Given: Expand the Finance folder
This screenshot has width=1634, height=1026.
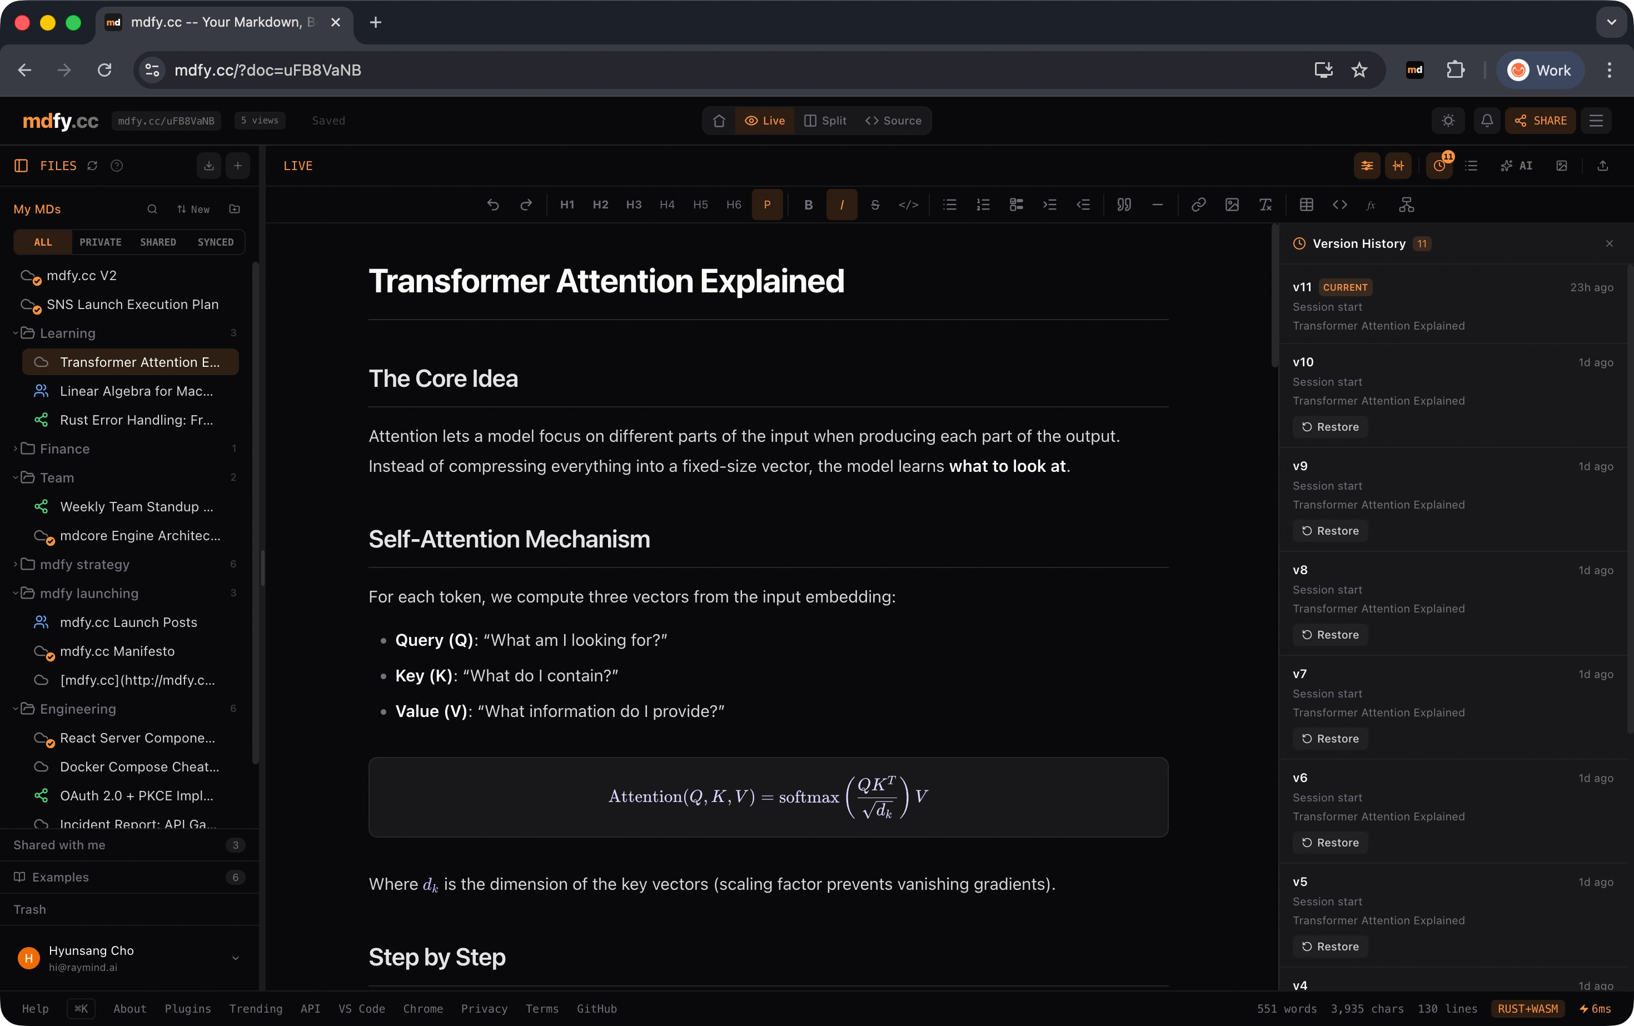Looking at the screenshot, I should pyautogui.click(x=64, y=449).
